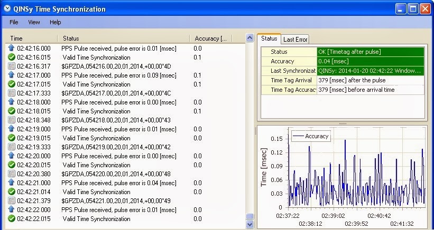Screen dimensions: 434x230
Task: Click the blue arrow icon at 02:42:21.000
Action: pyautogui.click(x=11, y=183)
